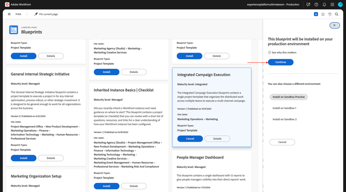Install General Internal Strategic Initiative blueprint
Image resolution: width=346 pixels, height=192 pixels.
(24, 158)
